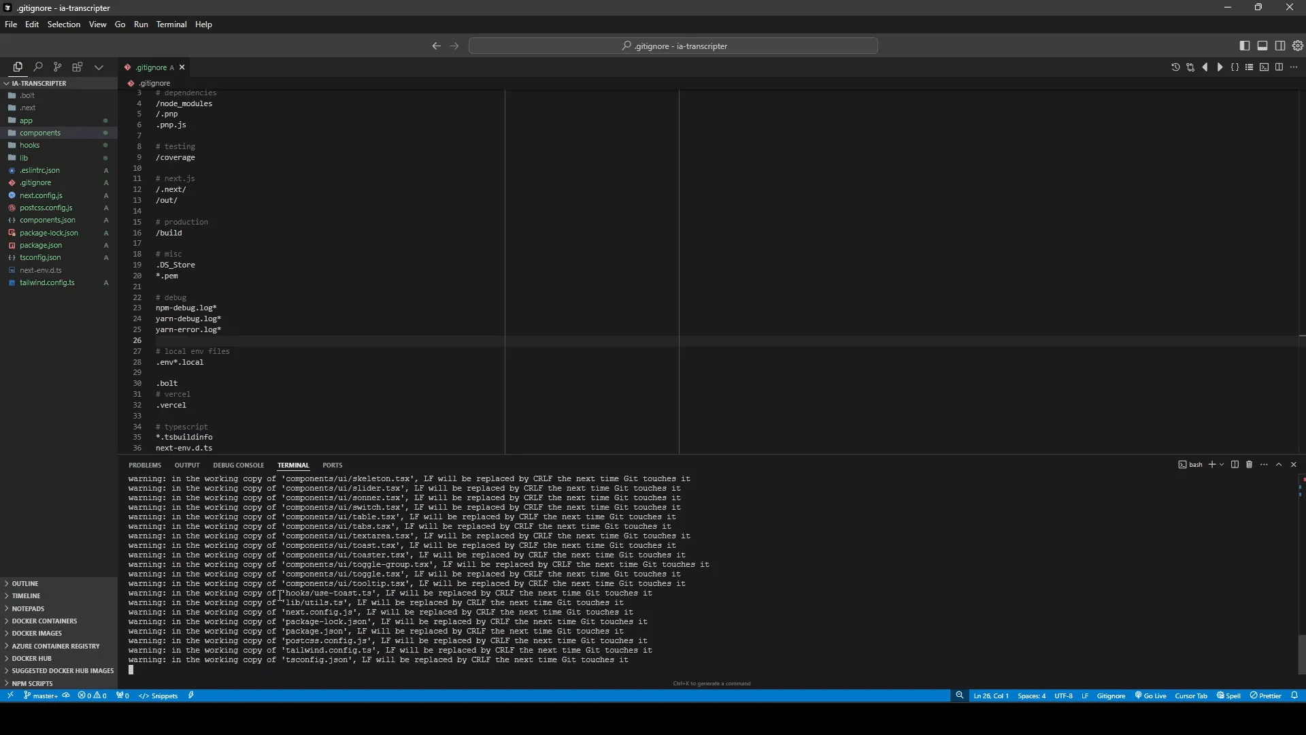1306x735 pixels.
Task: Toggle secondary side bar visibility
Action: tap(1280, 46)
